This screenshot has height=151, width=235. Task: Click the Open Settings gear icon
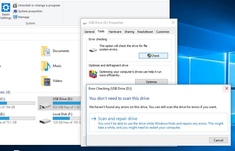[6, 7]
